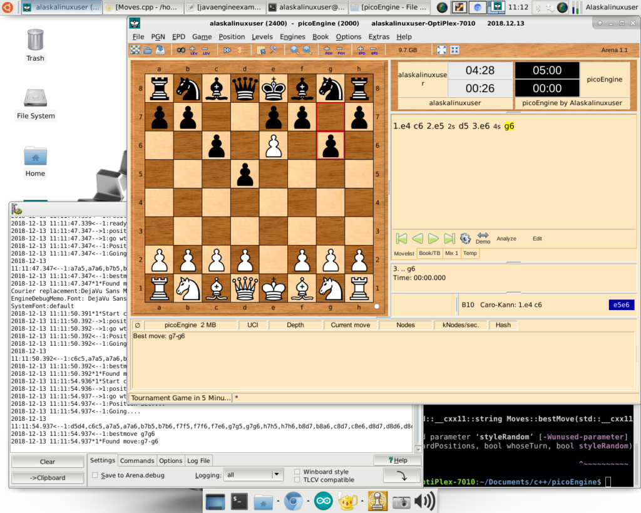Click the Arduino icon in the dock
641x513 pixels.
[x=324, y=501]
